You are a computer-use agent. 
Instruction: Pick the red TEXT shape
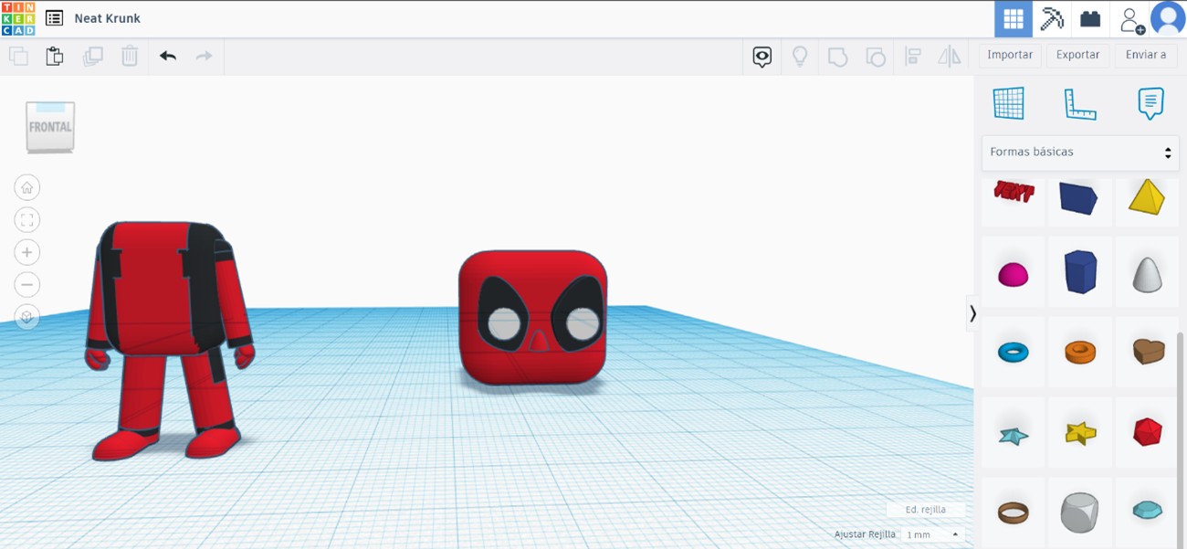coord(1014,193)
